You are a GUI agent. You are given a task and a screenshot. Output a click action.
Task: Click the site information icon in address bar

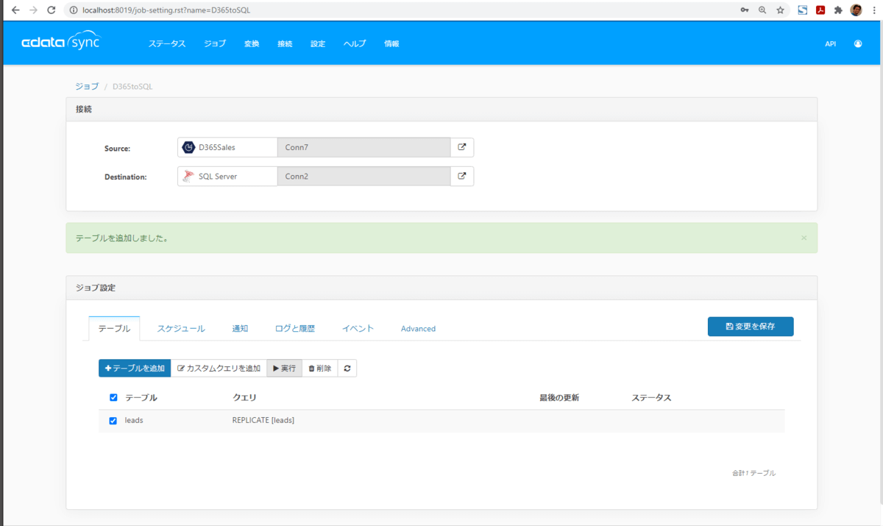click(74, 10)
